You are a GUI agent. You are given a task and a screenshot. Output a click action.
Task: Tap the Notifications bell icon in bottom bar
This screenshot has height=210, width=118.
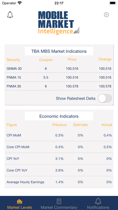point(98,201)
